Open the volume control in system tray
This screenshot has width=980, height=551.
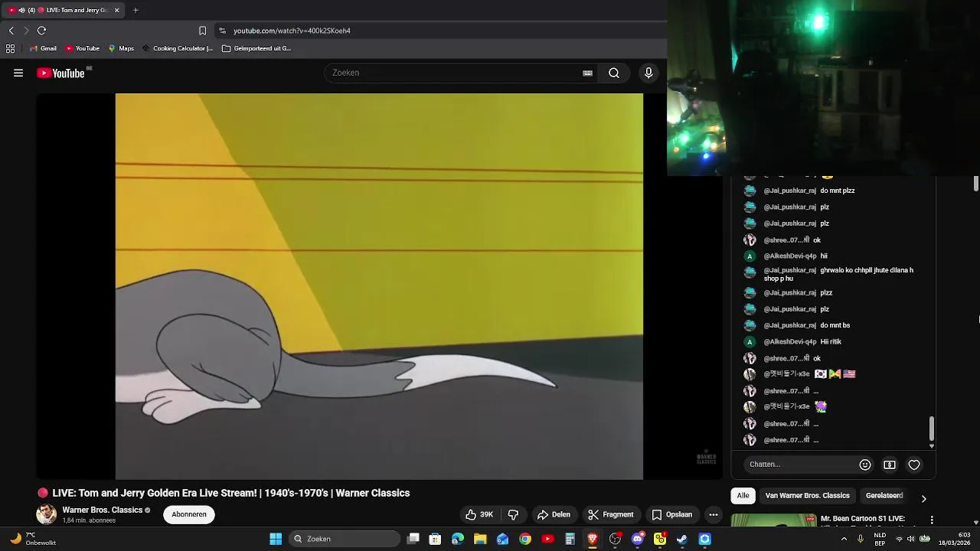point(910,539)
